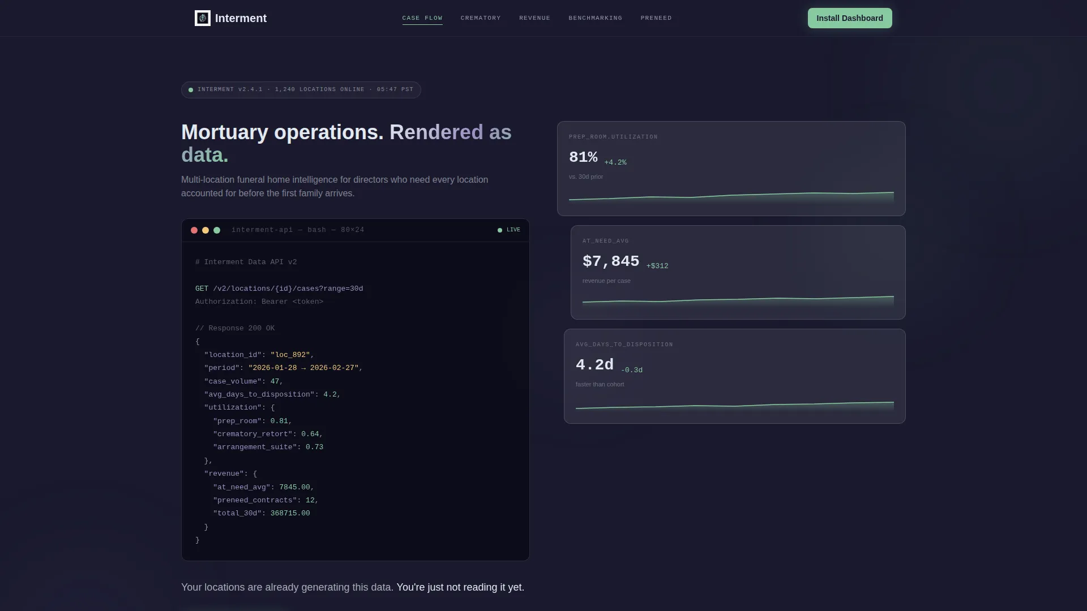Screen dimensions: 1087x611
Task: Switch to the Benchmarking nav tab
Action: click(595, 18)
